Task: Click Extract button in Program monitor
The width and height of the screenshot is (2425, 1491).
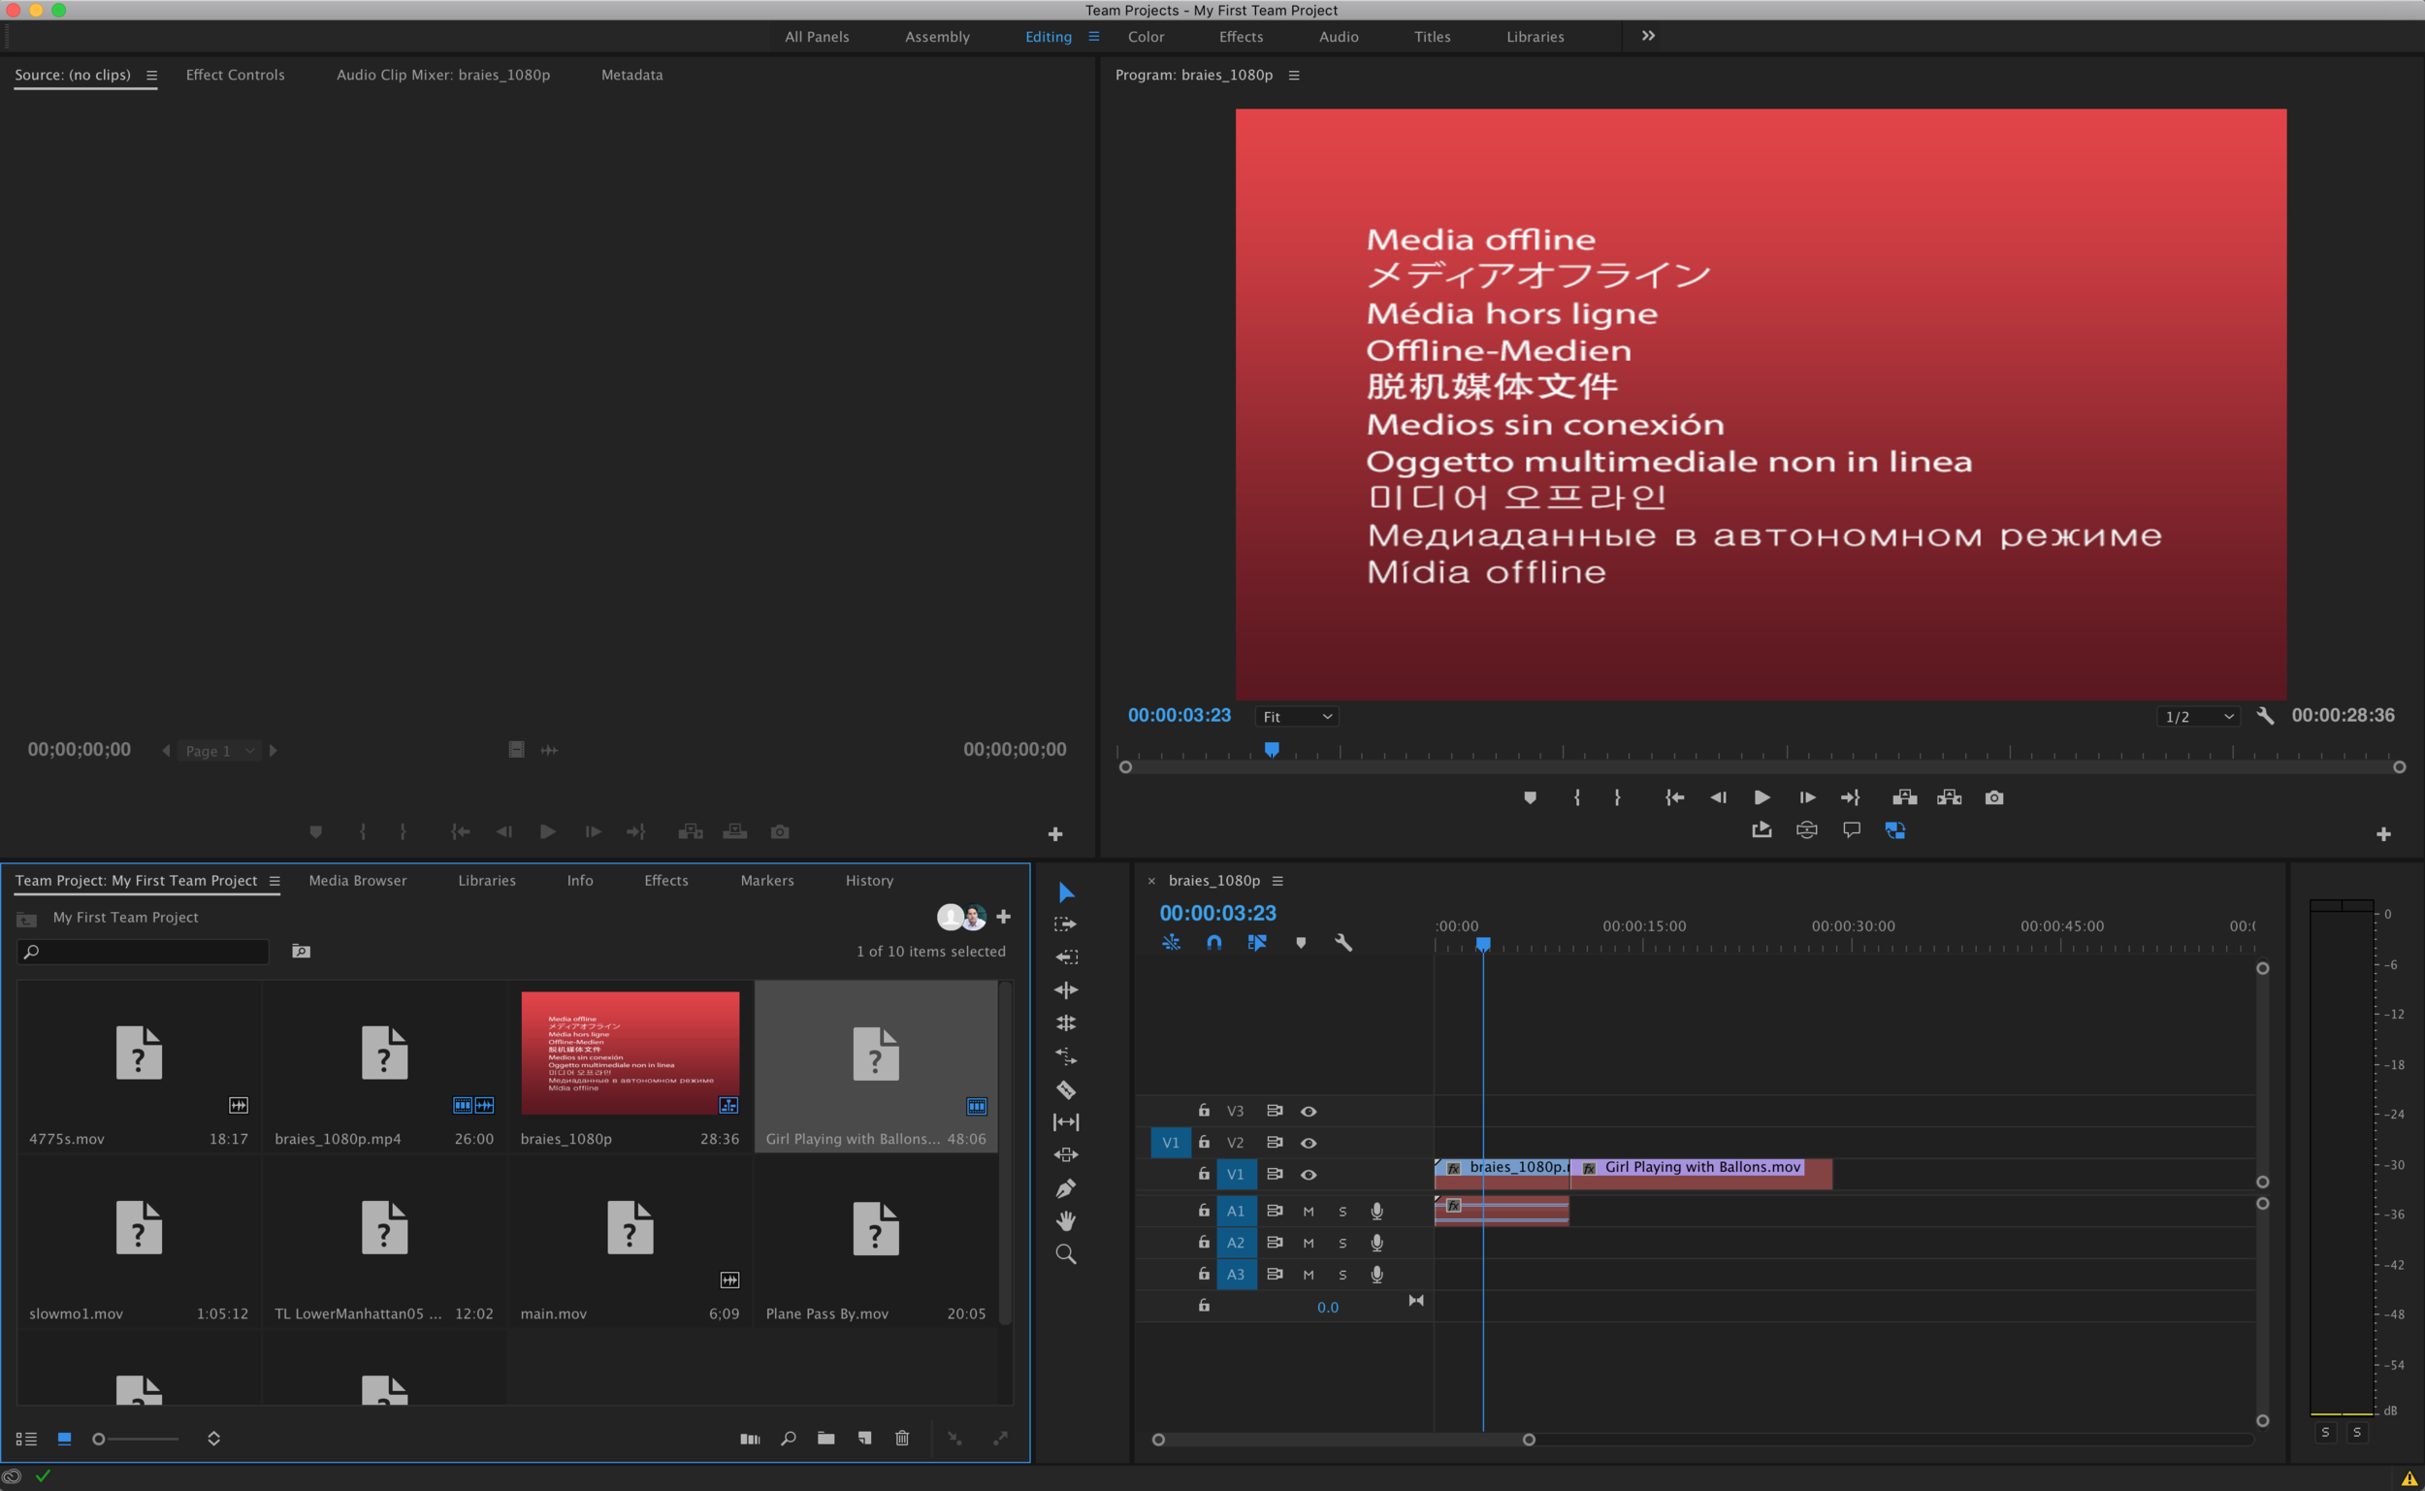Action: point(1949,797)
